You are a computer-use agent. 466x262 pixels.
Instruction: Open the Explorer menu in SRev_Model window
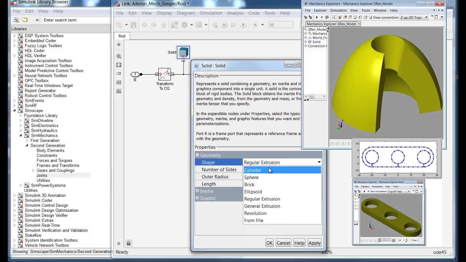(320, 11)
